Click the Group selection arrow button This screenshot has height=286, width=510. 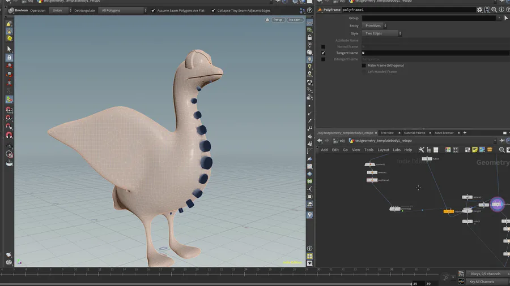point(506,18)
